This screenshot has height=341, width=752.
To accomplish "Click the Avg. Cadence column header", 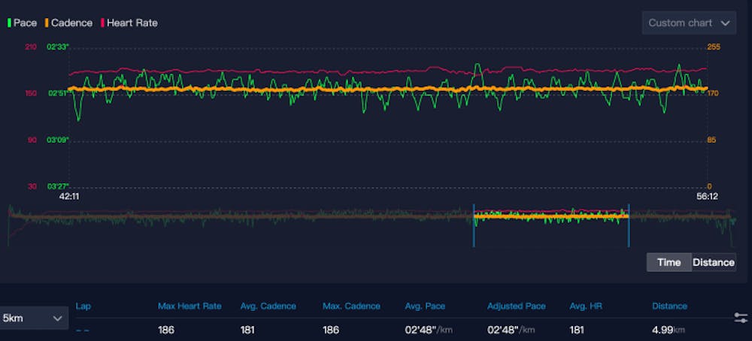I will [x=268, y=306].
